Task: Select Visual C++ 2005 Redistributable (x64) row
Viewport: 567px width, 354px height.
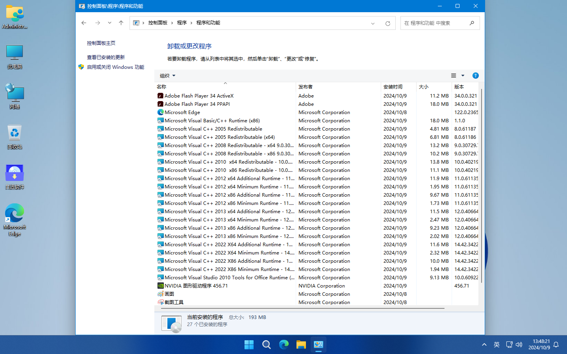Action: (x=317, y=137)
